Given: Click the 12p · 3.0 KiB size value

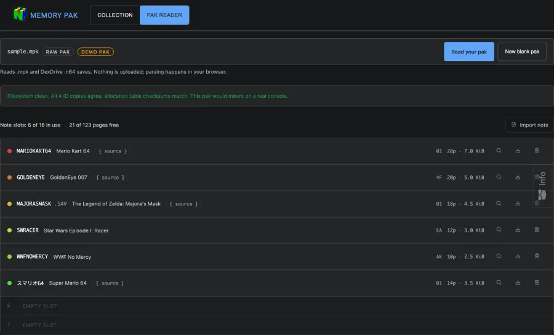Looking at the screenshot, I should 465,231.
